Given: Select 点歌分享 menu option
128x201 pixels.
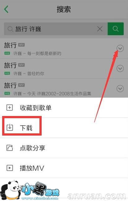Looking at the screenshot, I should [64, 148].
